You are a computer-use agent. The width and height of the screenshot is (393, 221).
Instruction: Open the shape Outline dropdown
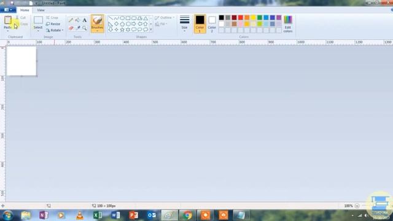165,18
